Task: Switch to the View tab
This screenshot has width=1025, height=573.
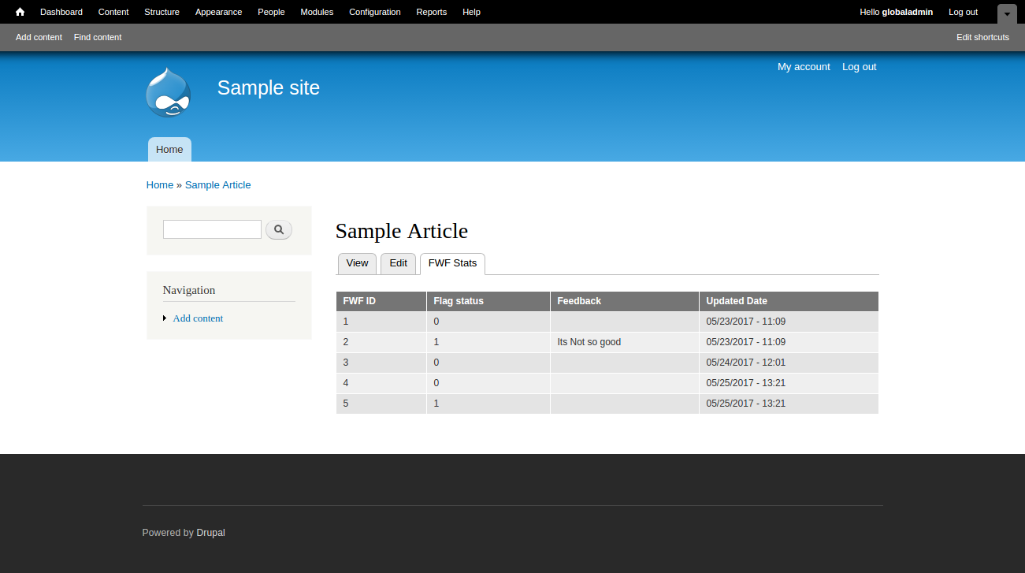Action: (357, 263)
